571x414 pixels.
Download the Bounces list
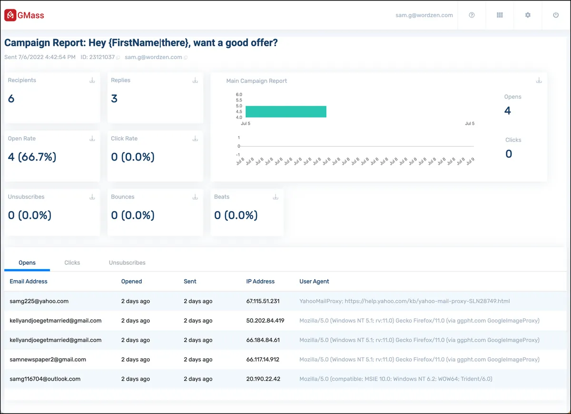(x=195, y=197)
